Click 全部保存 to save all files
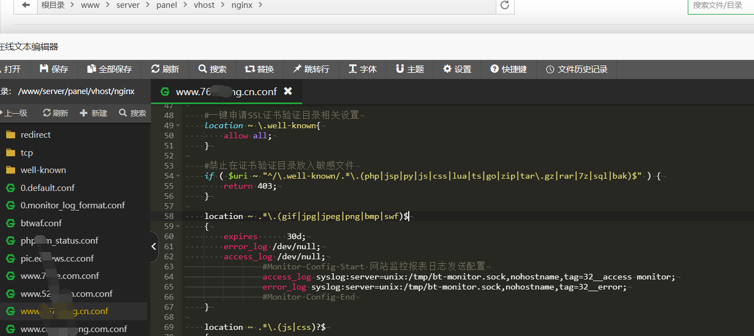The image size is (754, 336). (x=109, y=69)
